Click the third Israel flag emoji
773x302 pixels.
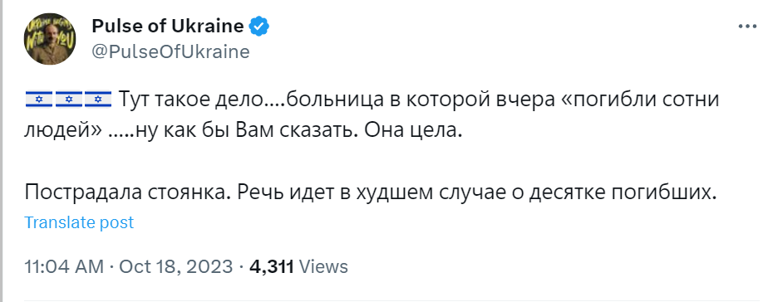[x=98, y=100]
